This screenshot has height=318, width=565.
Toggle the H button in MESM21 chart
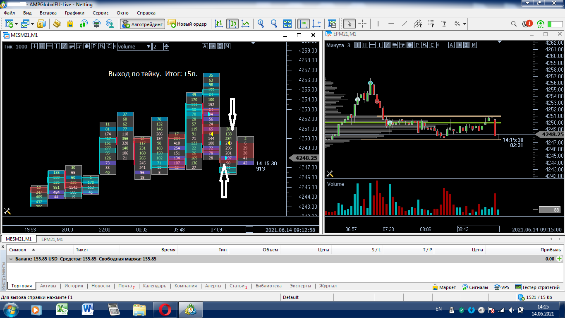click(x=42, y=46)
